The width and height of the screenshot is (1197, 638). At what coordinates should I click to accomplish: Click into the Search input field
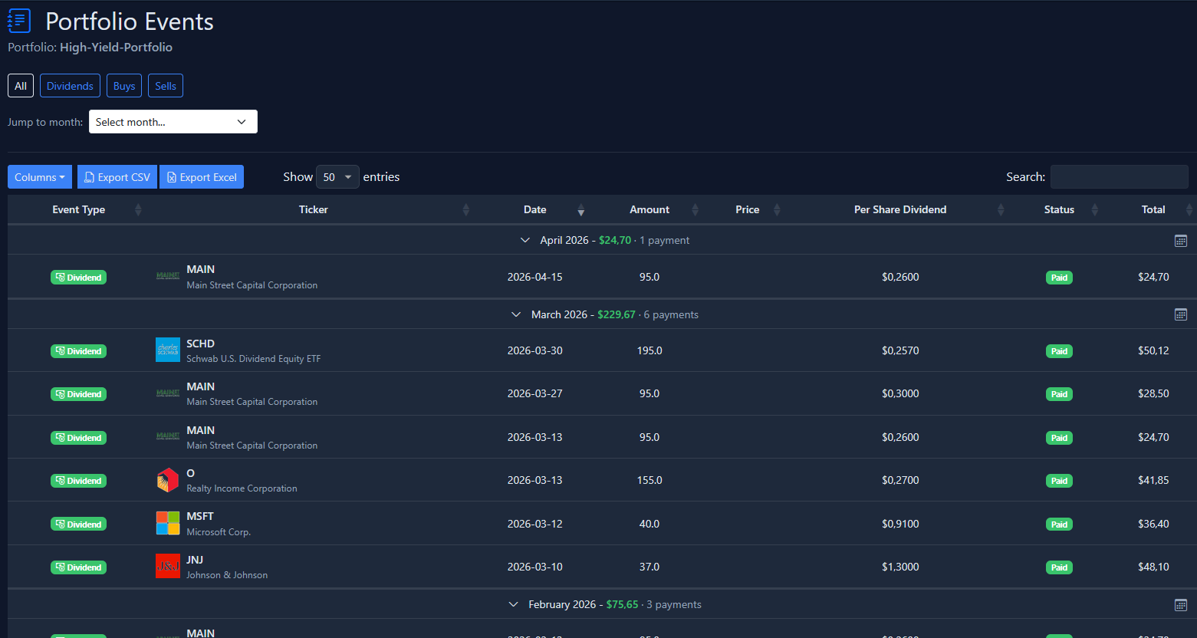tap(1119, 176)
